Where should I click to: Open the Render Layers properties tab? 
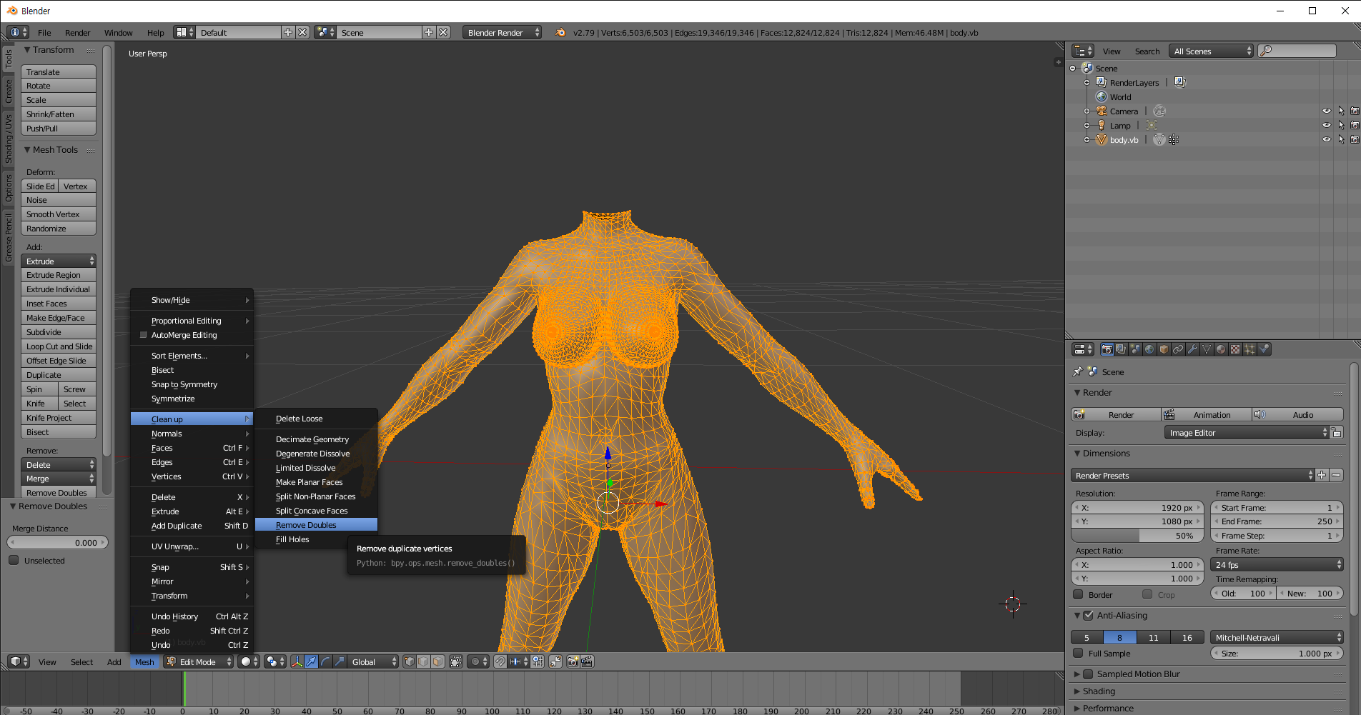[x=1121, y=349]
